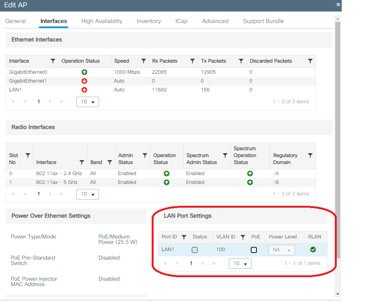Click the Tx Packets value 12905
374x301 pixels.
208,72
